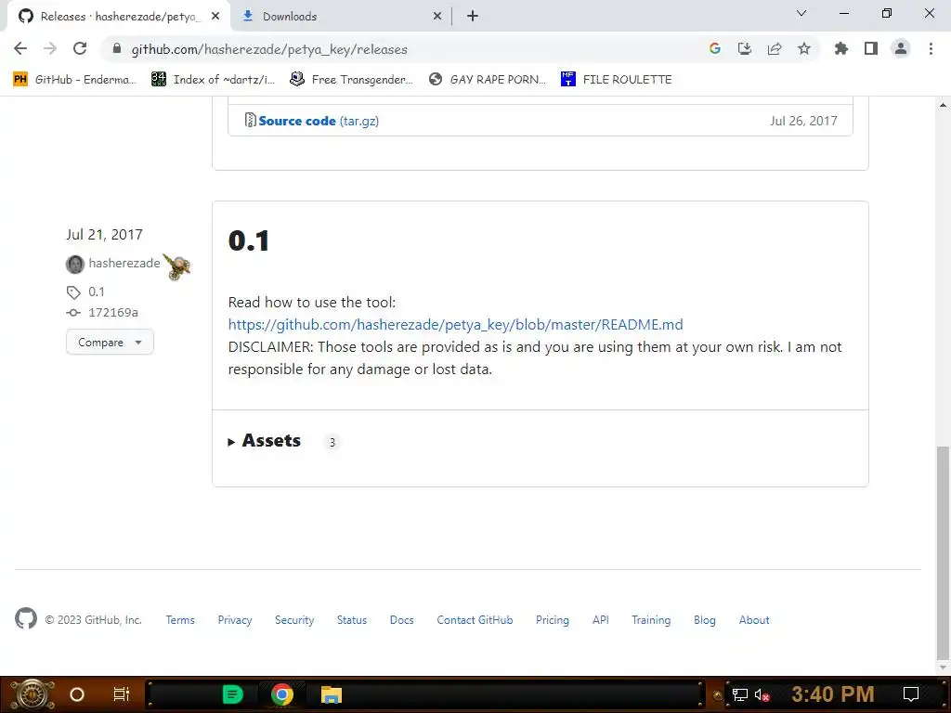Open the Status footer link

pyautogui.click(x=352, y=619)
